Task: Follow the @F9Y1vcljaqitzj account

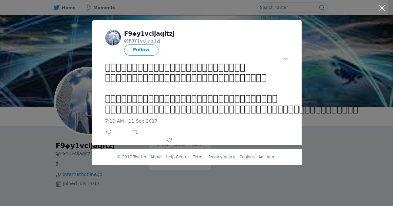Action: pos(141,50)
